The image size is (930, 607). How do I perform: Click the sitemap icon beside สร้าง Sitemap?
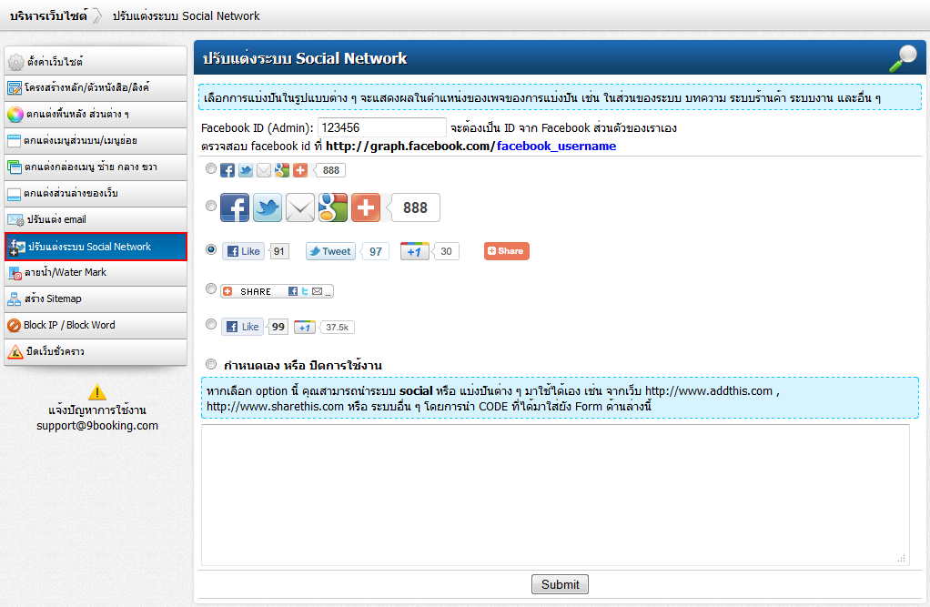point(14,299)
